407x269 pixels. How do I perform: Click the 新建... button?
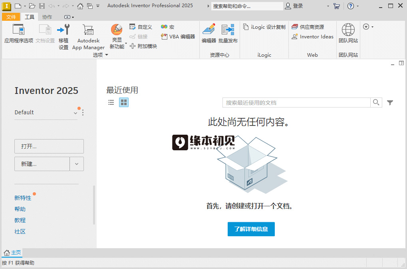tap(42, 164)
